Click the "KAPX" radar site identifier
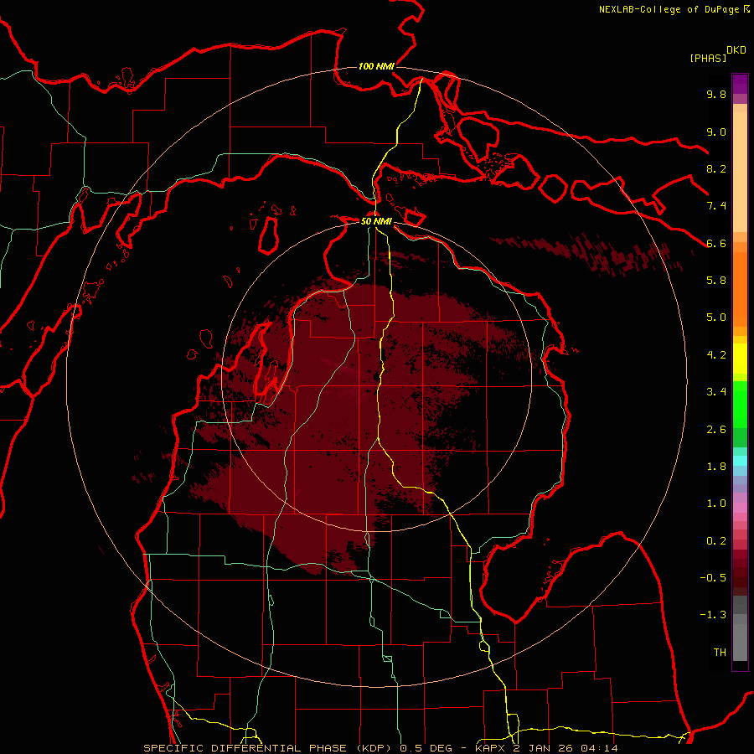Screen dimensions: 754x754 [x=490, y=748]
